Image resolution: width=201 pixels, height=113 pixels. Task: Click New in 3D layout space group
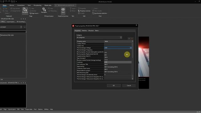51,8
